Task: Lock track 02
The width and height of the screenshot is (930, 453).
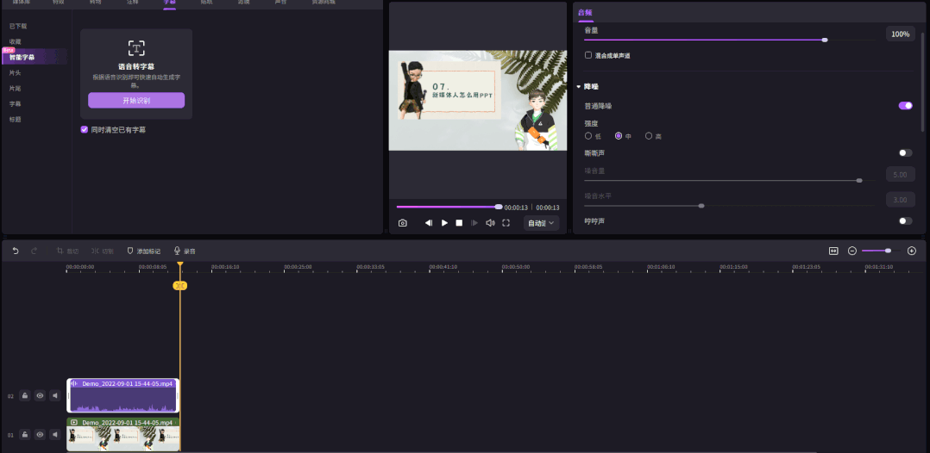Action: 25,395
